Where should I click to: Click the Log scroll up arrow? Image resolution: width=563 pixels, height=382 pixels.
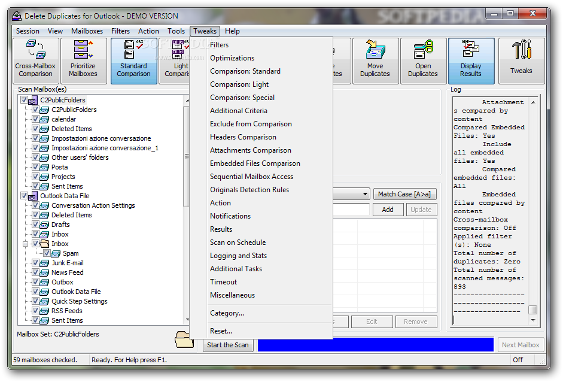533,102
